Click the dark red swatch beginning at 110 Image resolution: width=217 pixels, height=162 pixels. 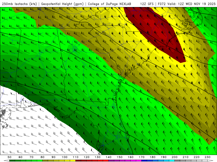[x=78, y=161]
